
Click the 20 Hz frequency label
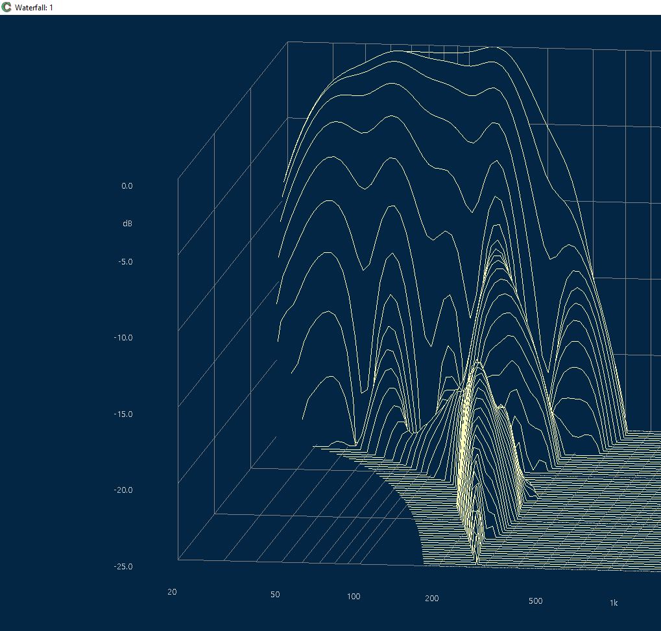(172, 592)
